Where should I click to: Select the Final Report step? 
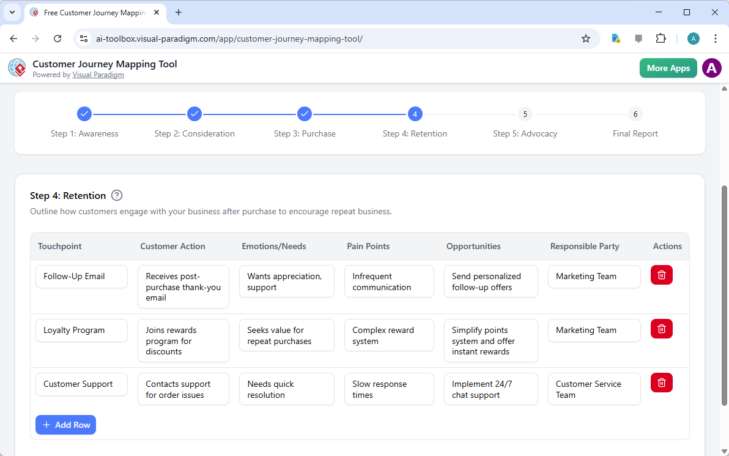point(635,114)
